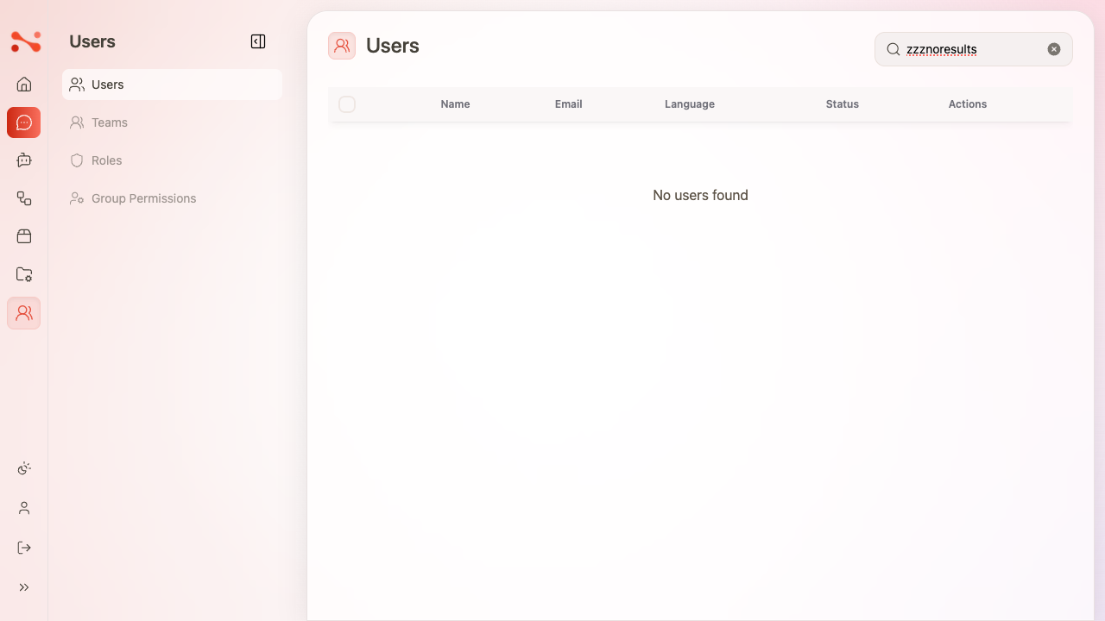
Task: Collapse the Users side panel
Action: 258,41
